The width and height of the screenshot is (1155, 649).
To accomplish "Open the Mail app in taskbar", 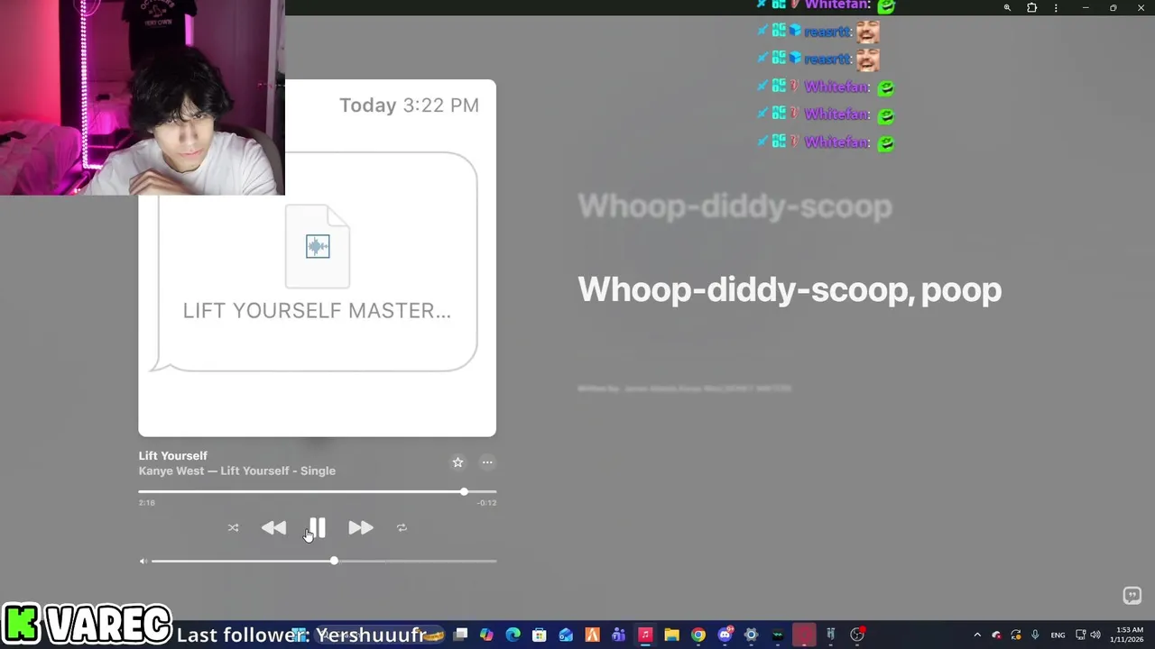I will (566, 635).
